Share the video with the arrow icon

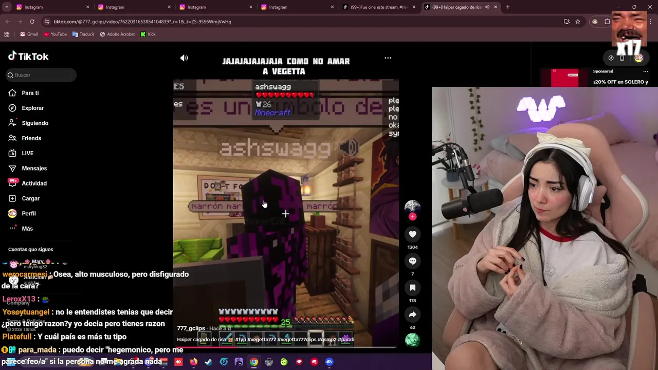(412, 314)
